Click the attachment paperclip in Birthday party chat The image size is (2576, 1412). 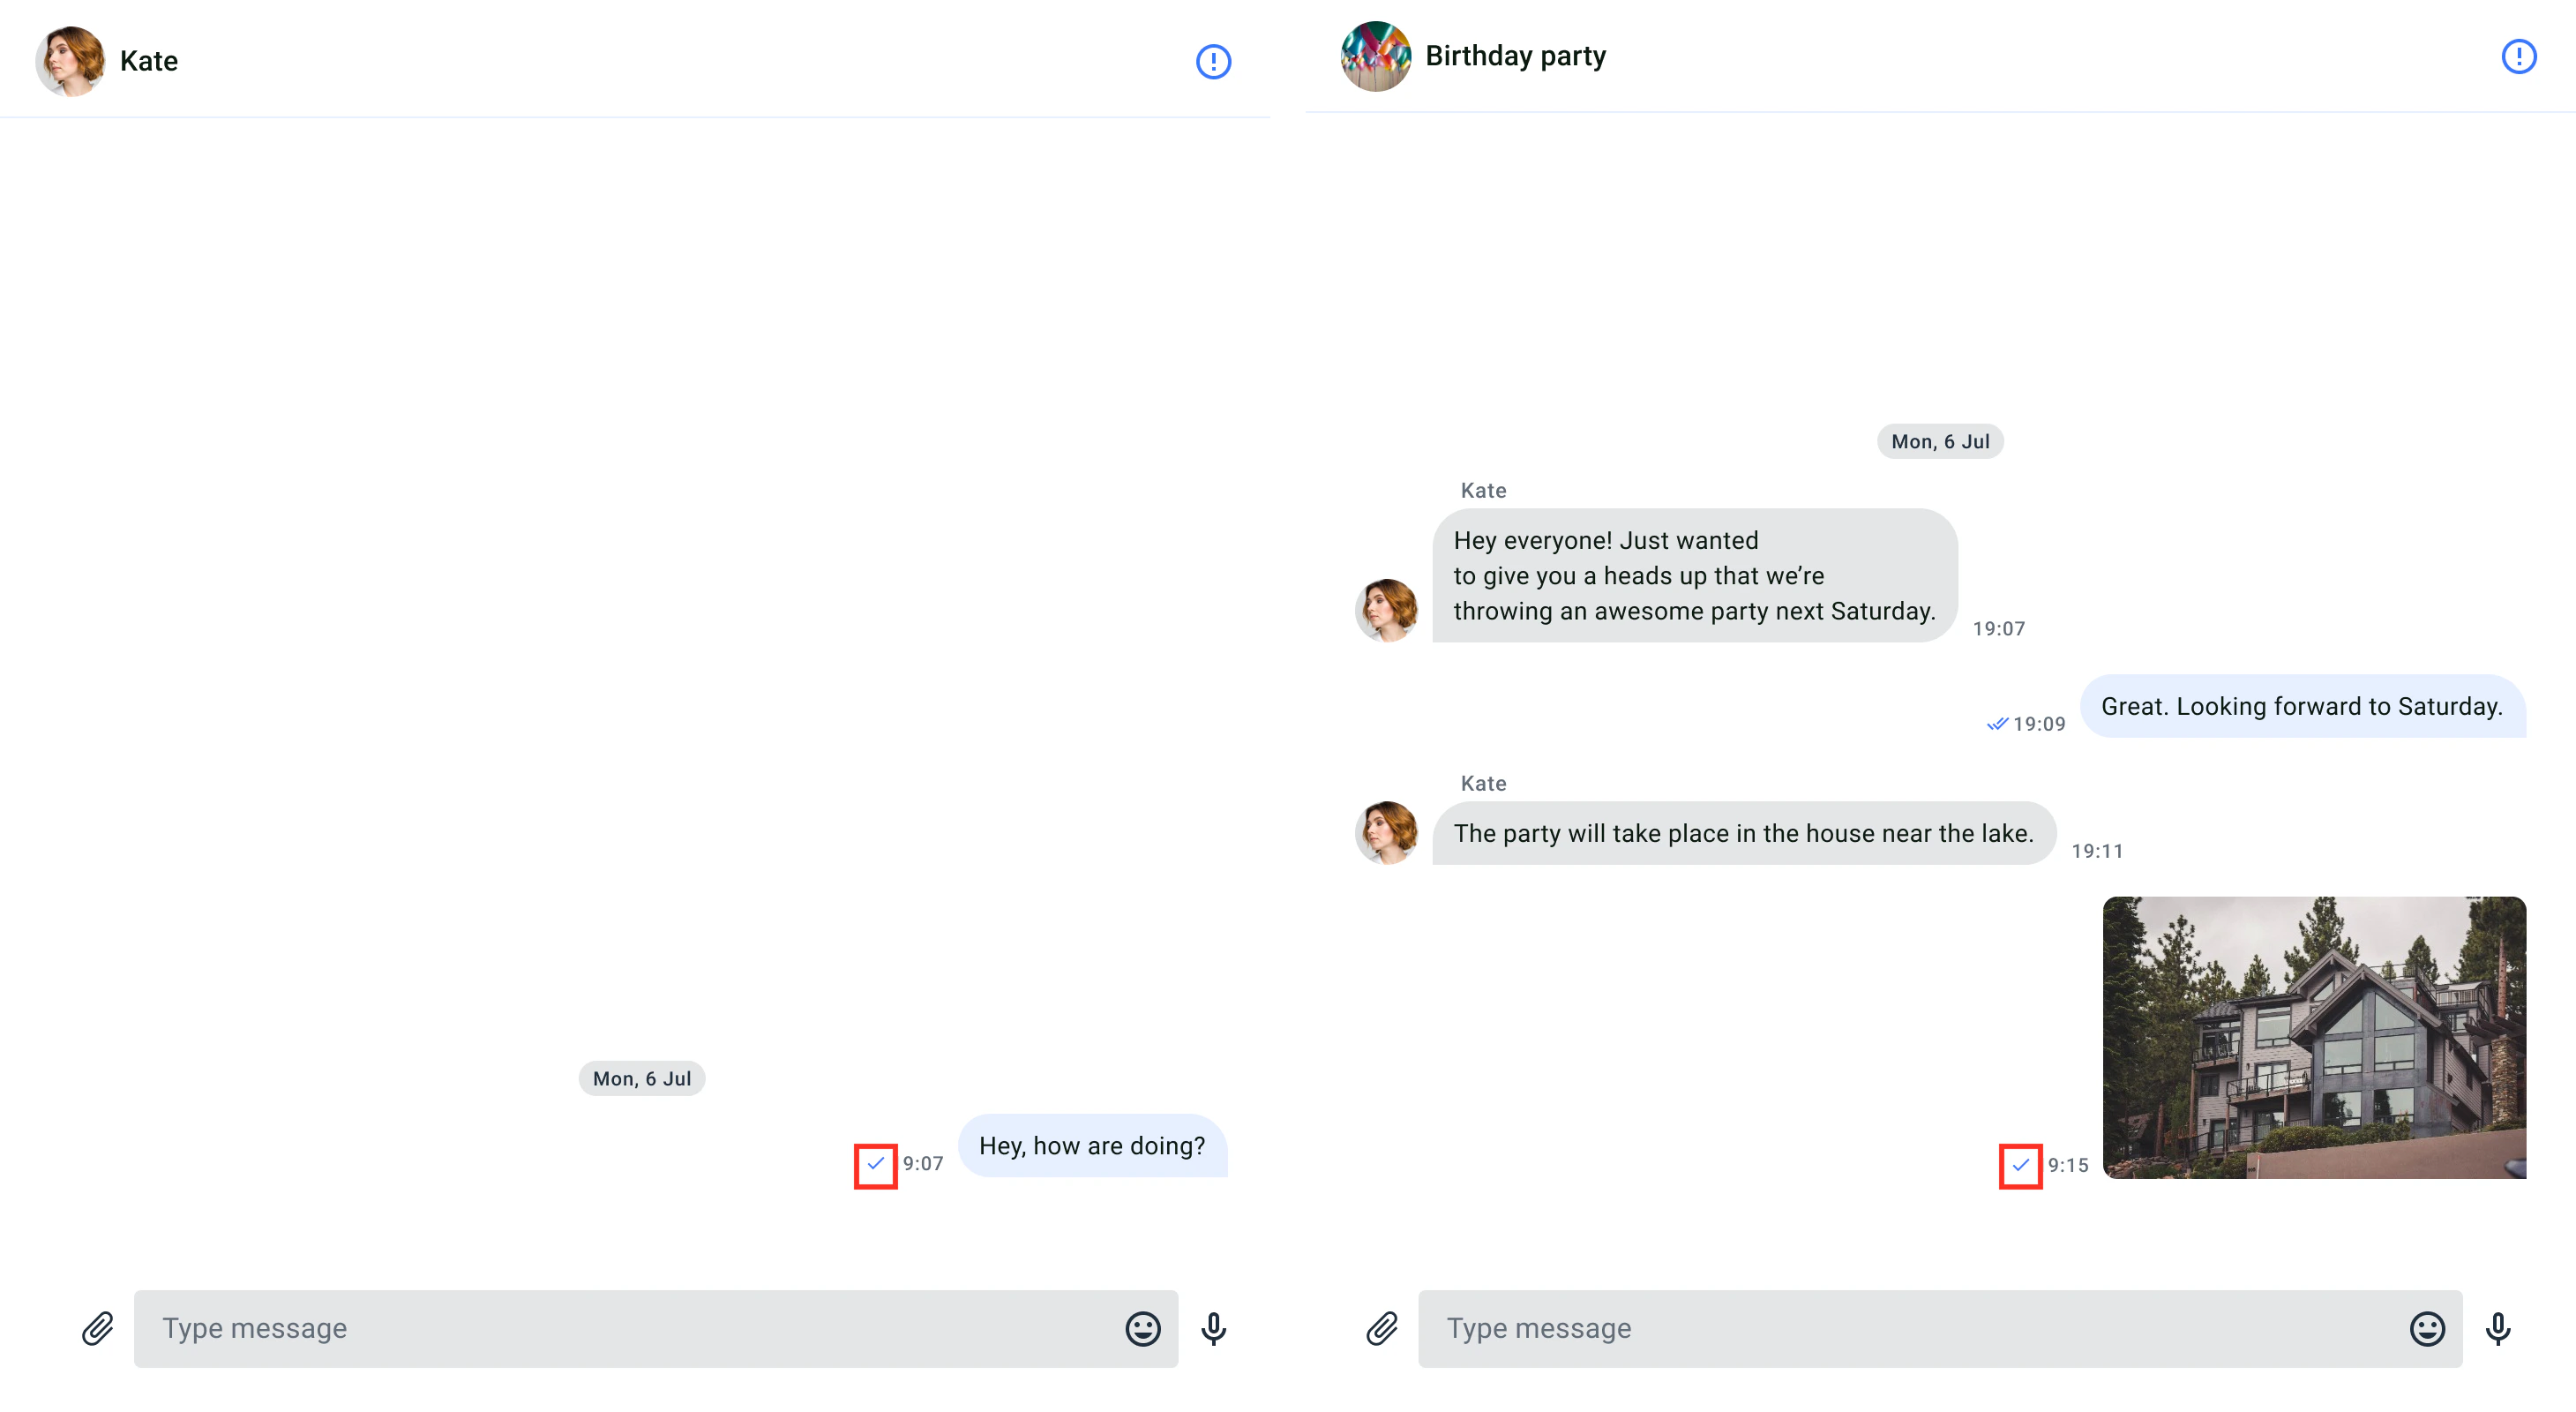tap(1382, 1328)
